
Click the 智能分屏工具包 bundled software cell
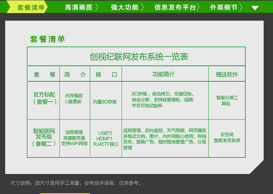227,100
